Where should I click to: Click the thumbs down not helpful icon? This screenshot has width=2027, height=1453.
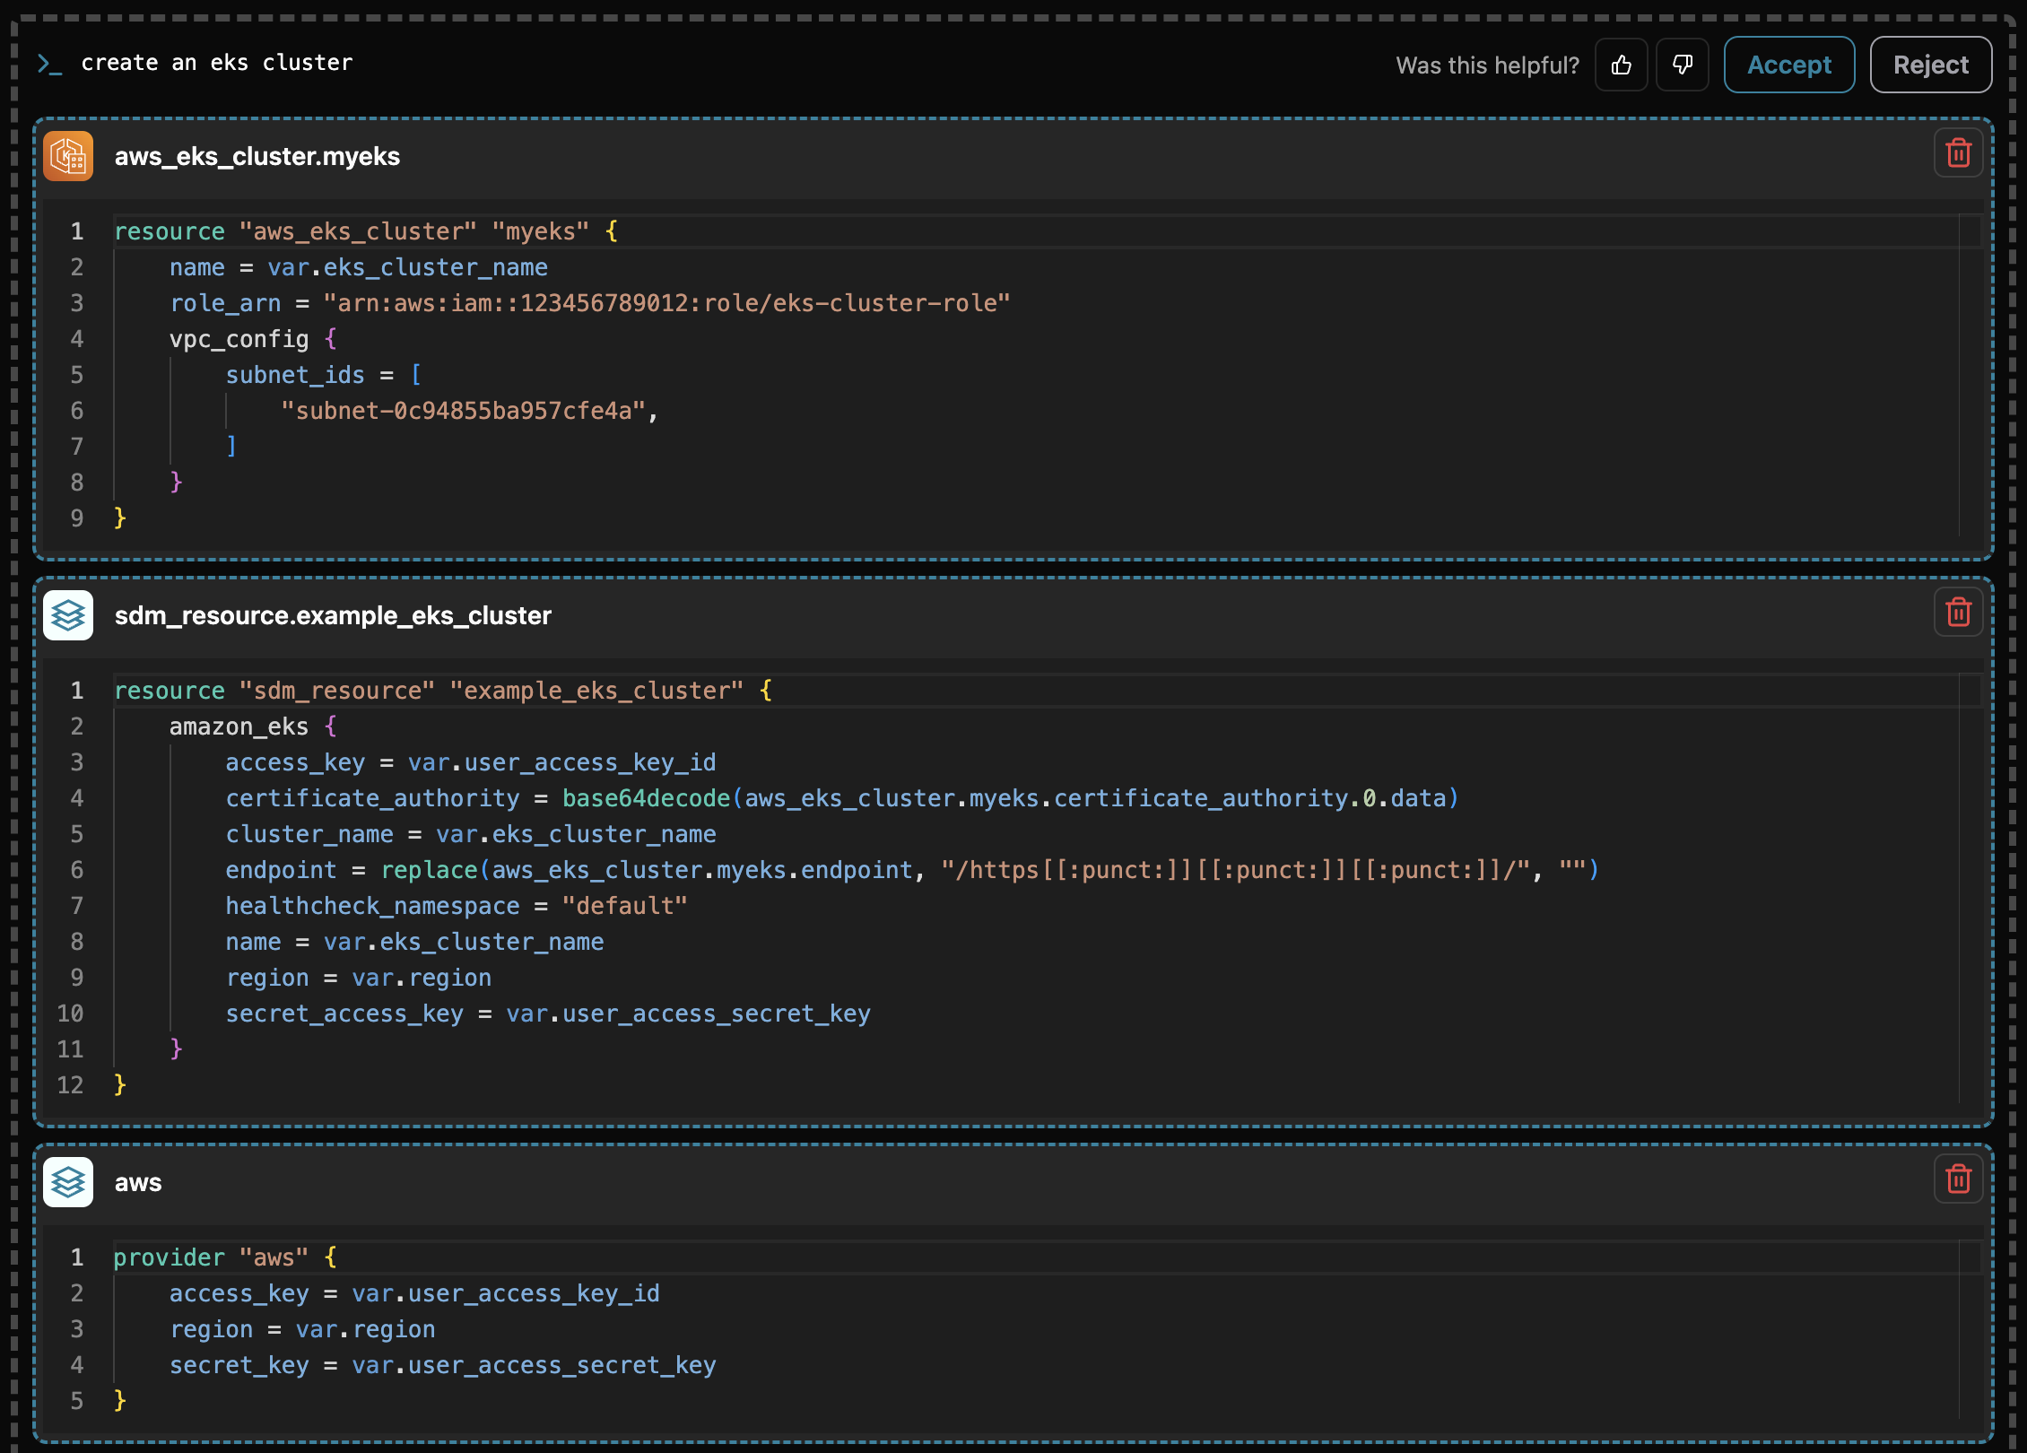[x=1683, y=65]
